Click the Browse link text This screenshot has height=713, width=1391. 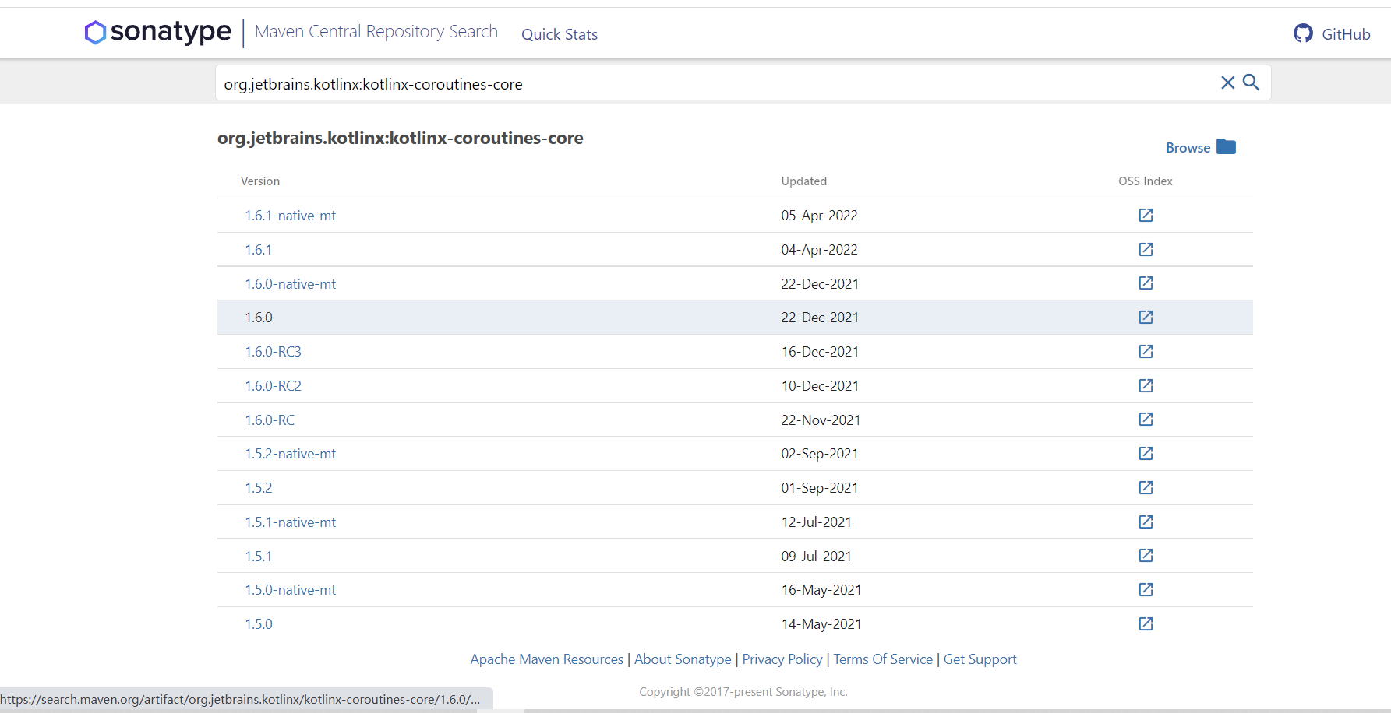tap(1188, 148)
